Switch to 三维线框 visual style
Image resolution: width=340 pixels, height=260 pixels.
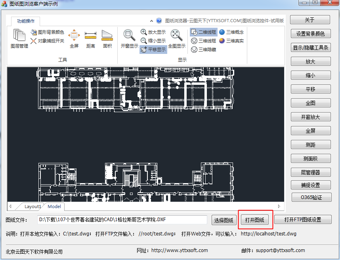[204, 41]
